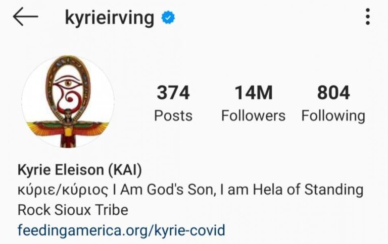Image resolution: width=388 pixels, height=244 pixels.
Task: Tap the number 14M
Action: pos(254,93)
